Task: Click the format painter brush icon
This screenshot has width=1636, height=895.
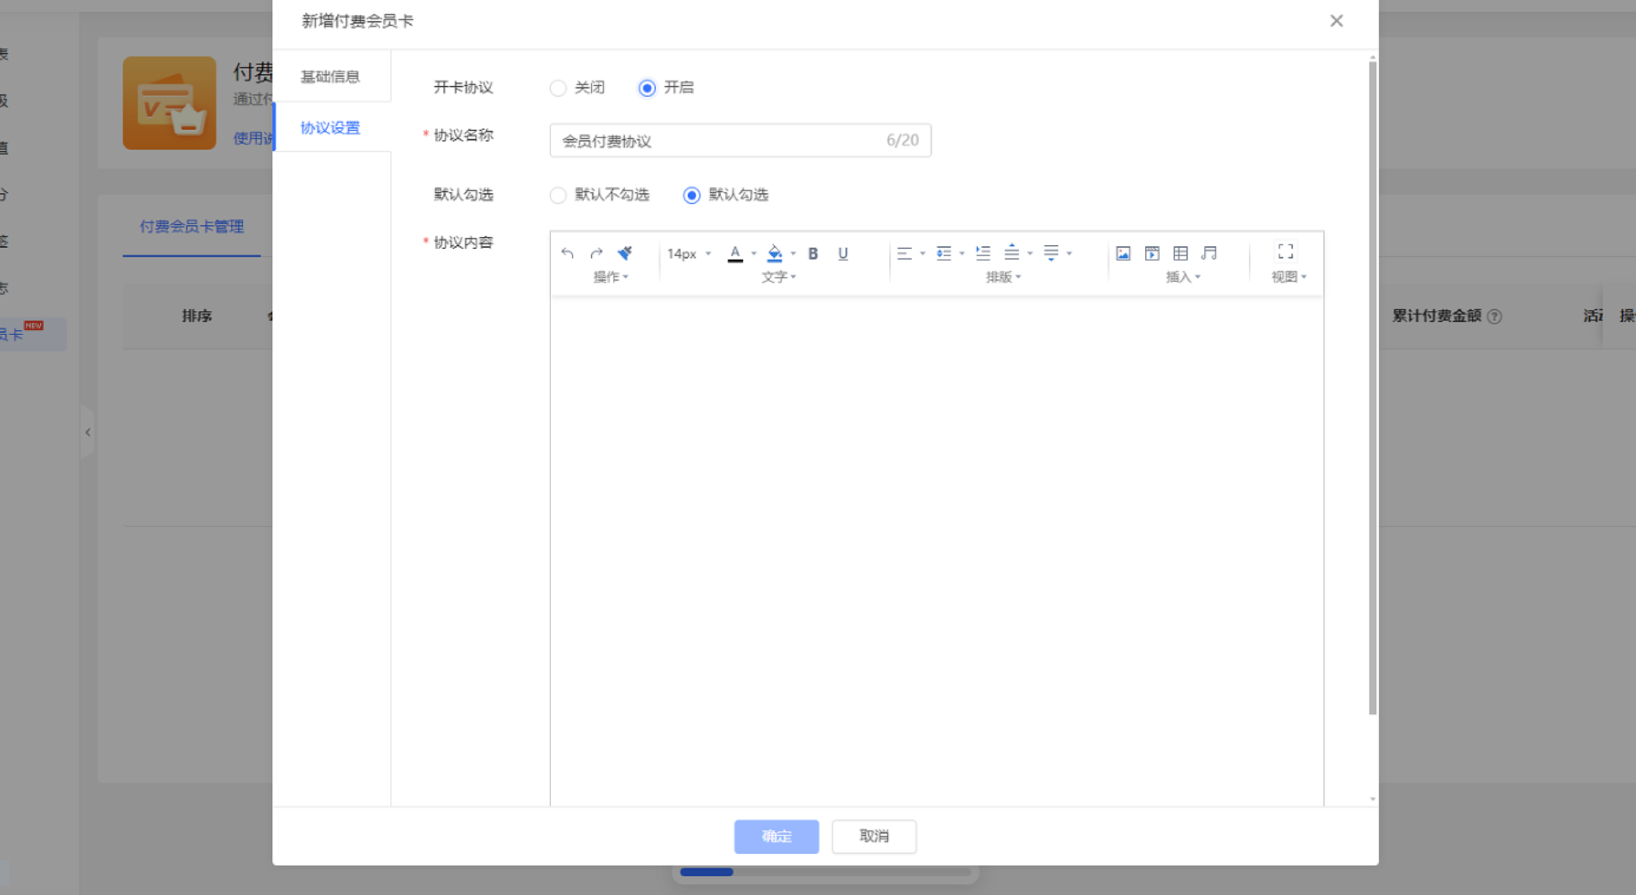Action: point(624,253)
